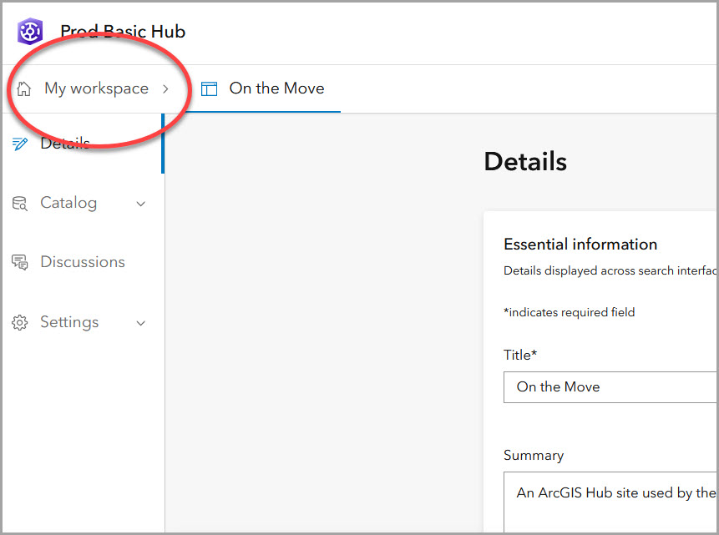Viewport: 719px width, 535px height.
Task: Select the Details sidebar item
Action: 65,144
